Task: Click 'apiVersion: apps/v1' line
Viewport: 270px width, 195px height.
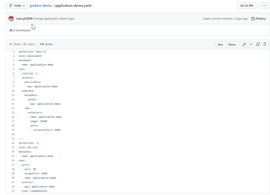Action: point(33,52)
